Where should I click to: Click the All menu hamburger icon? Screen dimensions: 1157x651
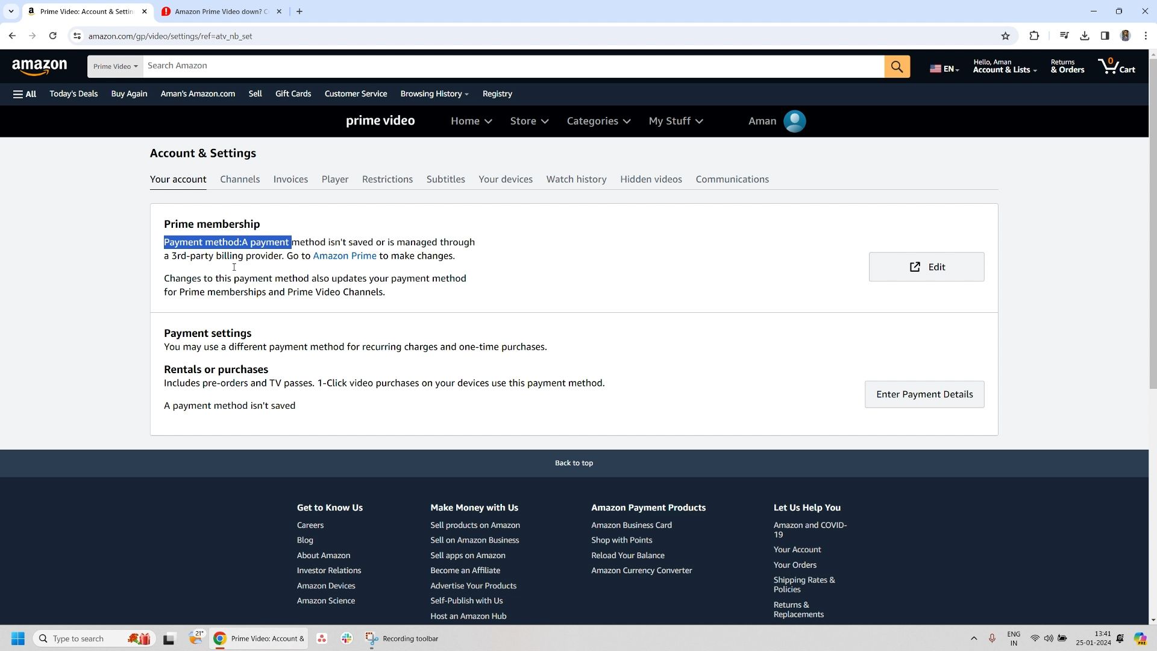click(x=17, y=94)
